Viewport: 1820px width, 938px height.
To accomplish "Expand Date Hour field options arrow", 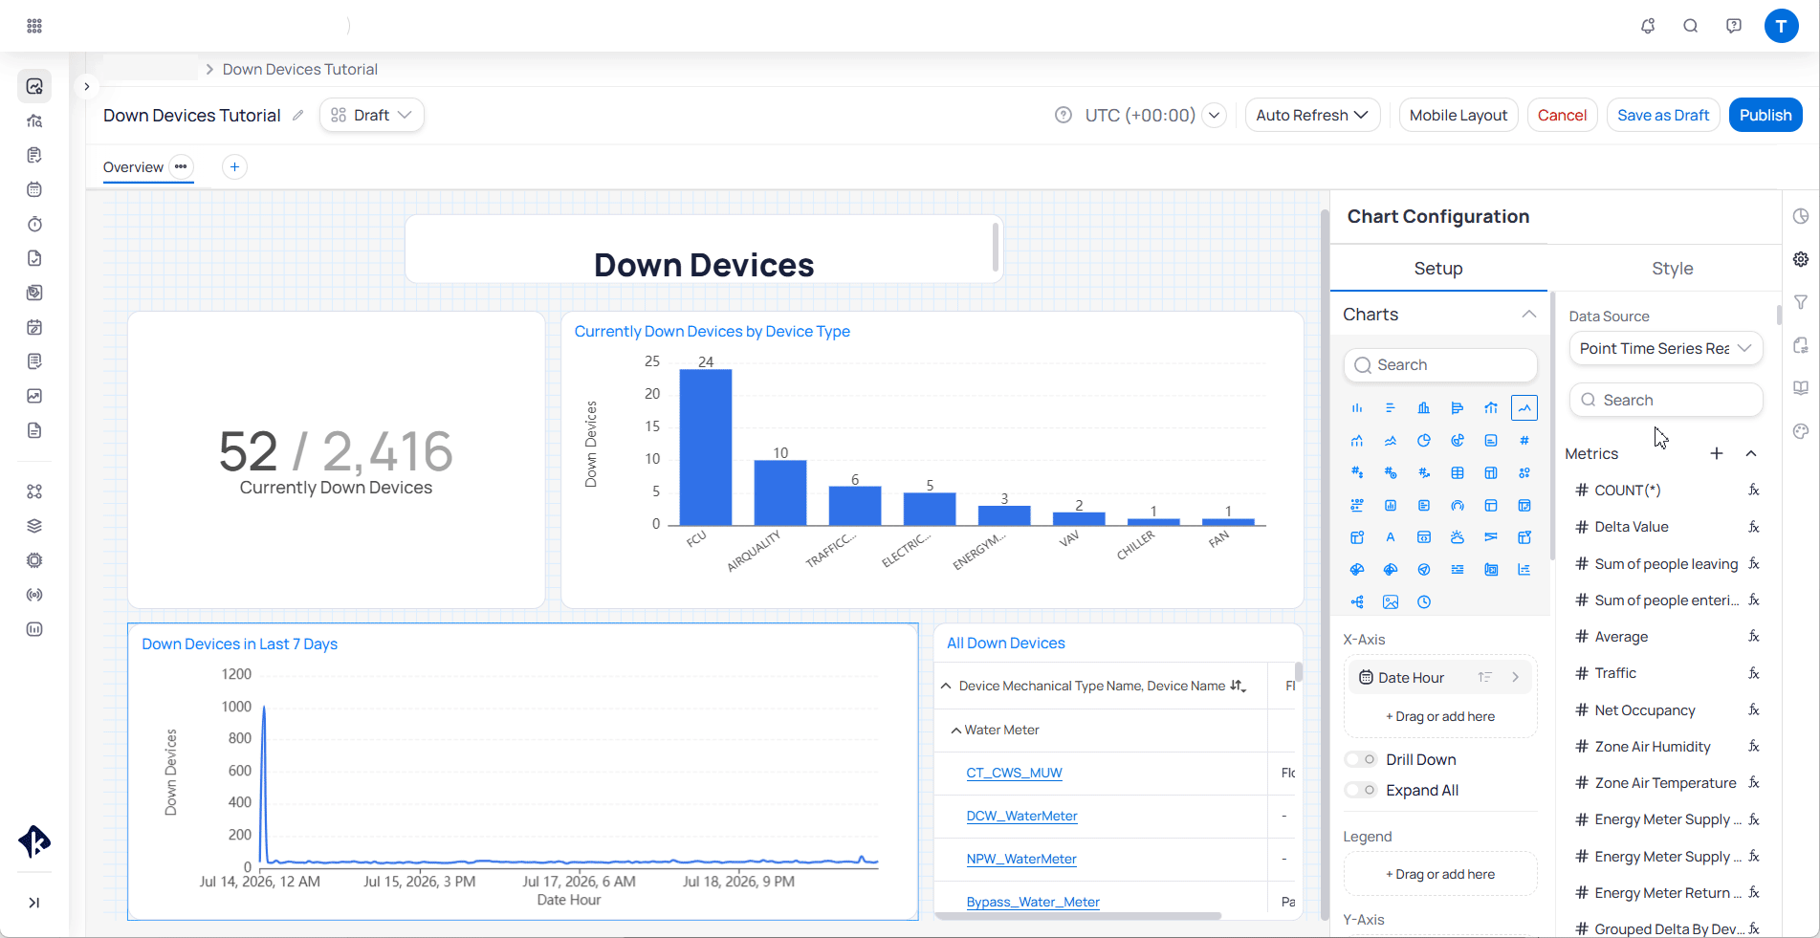I will (x=1515, y=678).
